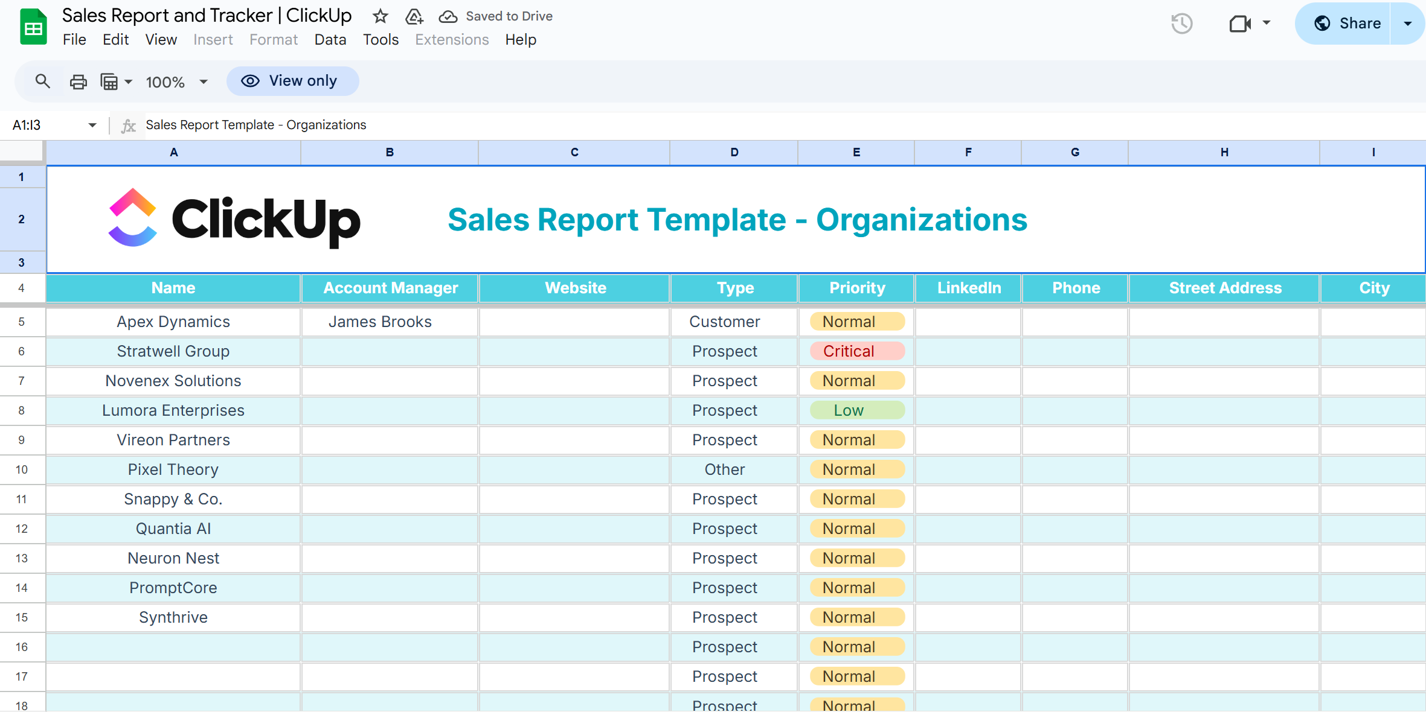Open the filter views table icon
This screenshot has width=1426, height=712.
coord(109,81)
